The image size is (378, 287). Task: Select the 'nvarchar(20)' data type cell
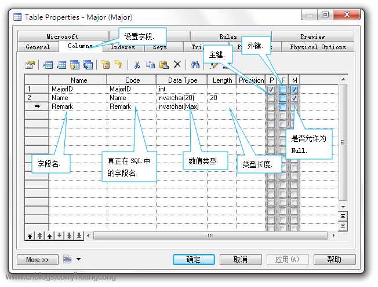[x=181, y=98]
